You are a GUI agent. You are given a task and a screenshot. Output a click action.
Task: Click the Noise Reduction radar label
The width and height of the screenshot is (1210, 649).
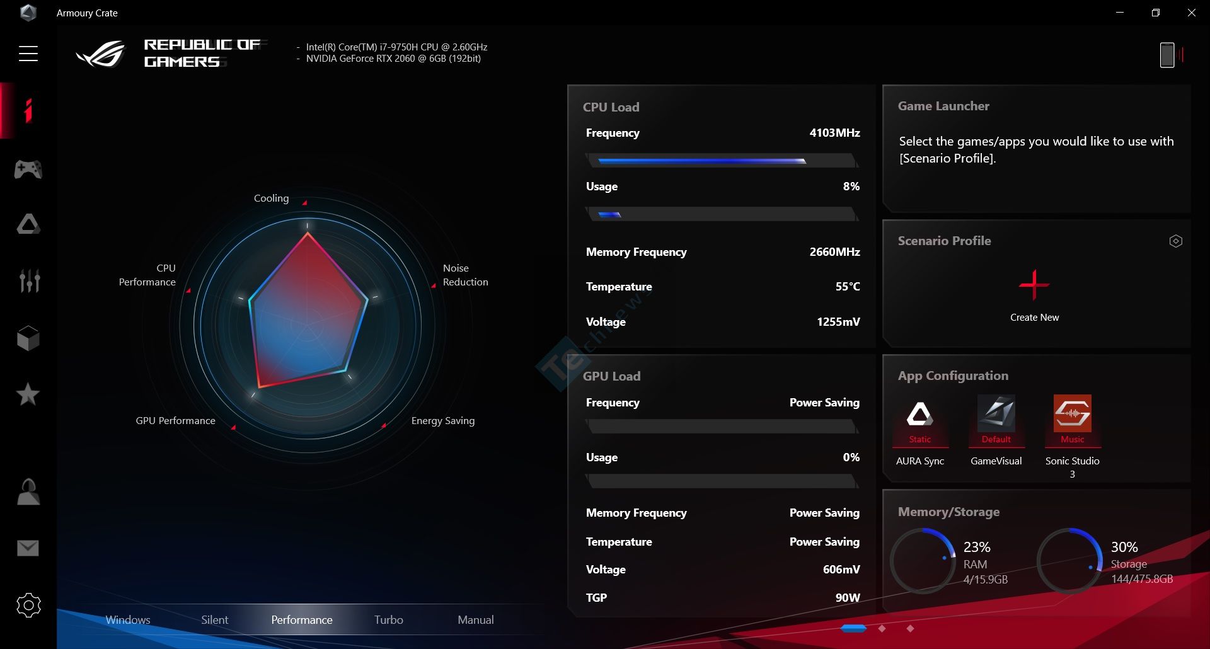[x=465, y=275]
